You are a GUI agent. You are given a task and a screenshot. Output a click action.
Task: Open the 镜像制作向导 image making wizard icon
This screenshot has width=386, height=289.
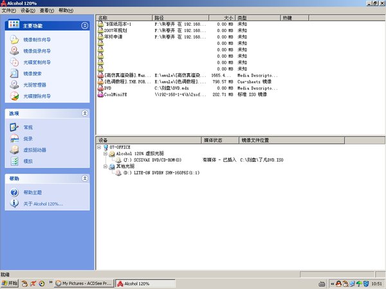[x=15, y=40]
